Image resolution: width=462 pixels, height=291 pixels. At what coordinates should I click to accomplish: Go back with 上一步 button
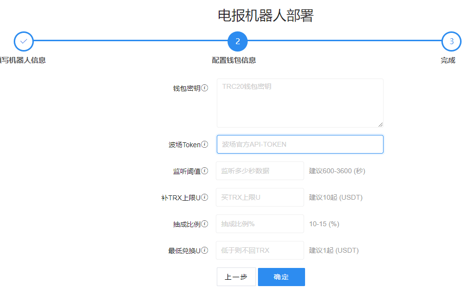click(x=236, y=277)
